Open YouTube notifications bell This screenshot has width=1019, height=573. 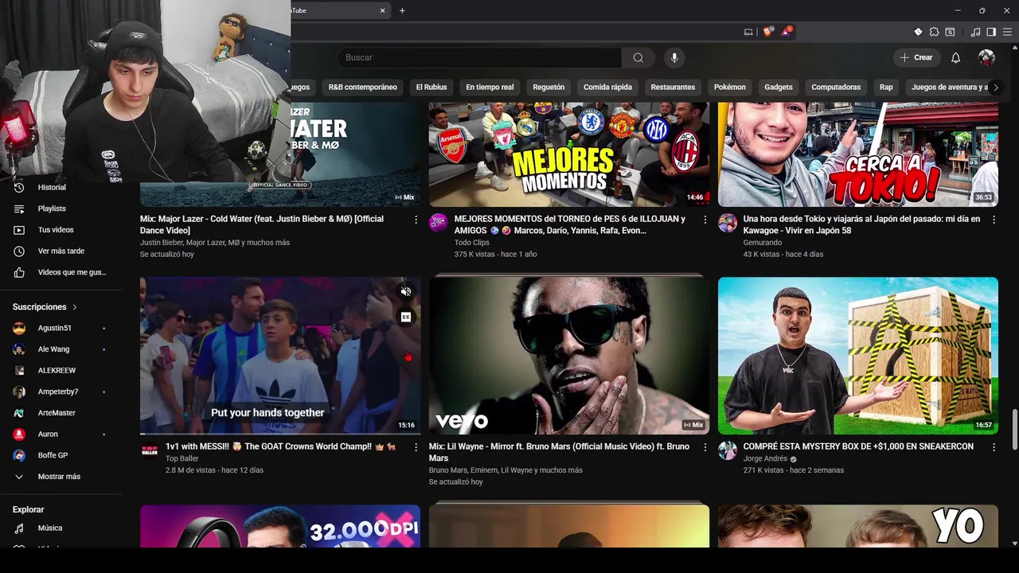tap(955, 57)
